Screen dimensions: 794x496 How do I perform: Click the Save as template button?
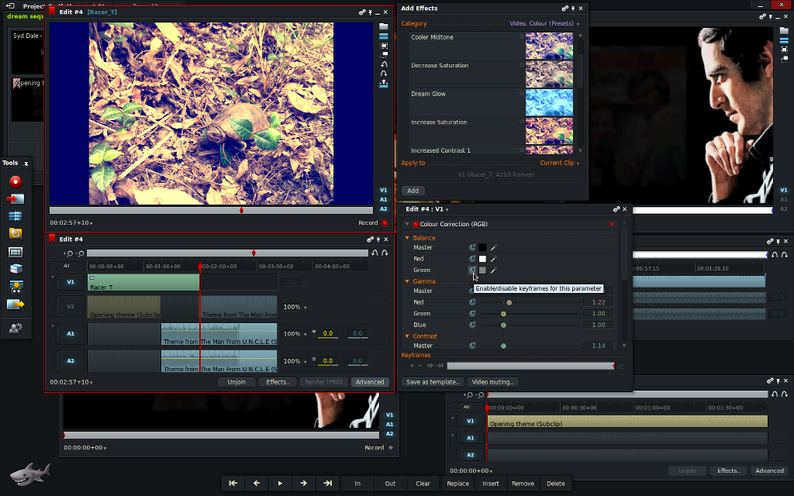[433, 382]
